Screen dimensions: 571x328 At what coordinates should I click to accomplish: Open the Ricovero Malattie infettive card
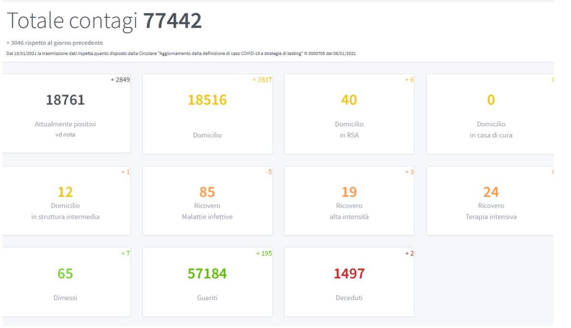tap(207, 201)
